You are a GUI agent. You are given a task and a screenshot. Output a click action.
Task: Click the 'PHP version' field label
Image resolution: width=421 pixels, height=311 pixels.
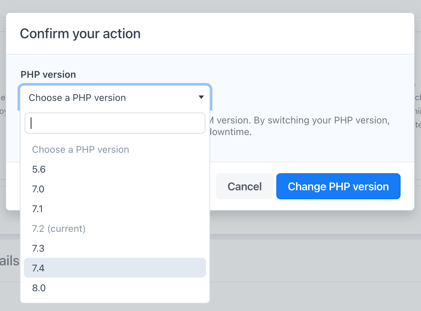click(48, 74)
